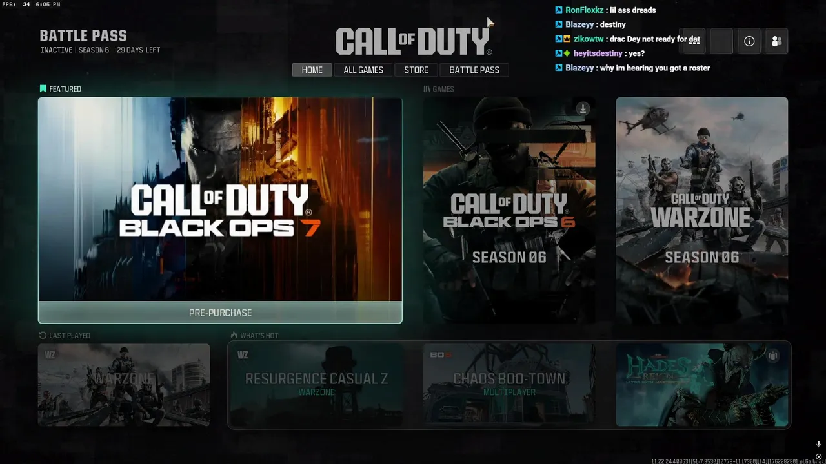Click the package icon on Hades Reign card
Screen dimensions: 826x464
[x=773, y=356]
